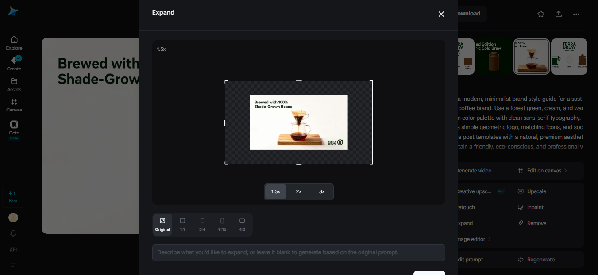
Task: Click the left-most partial Terra Brew thumbnail
Action: [x=466, y=56]
